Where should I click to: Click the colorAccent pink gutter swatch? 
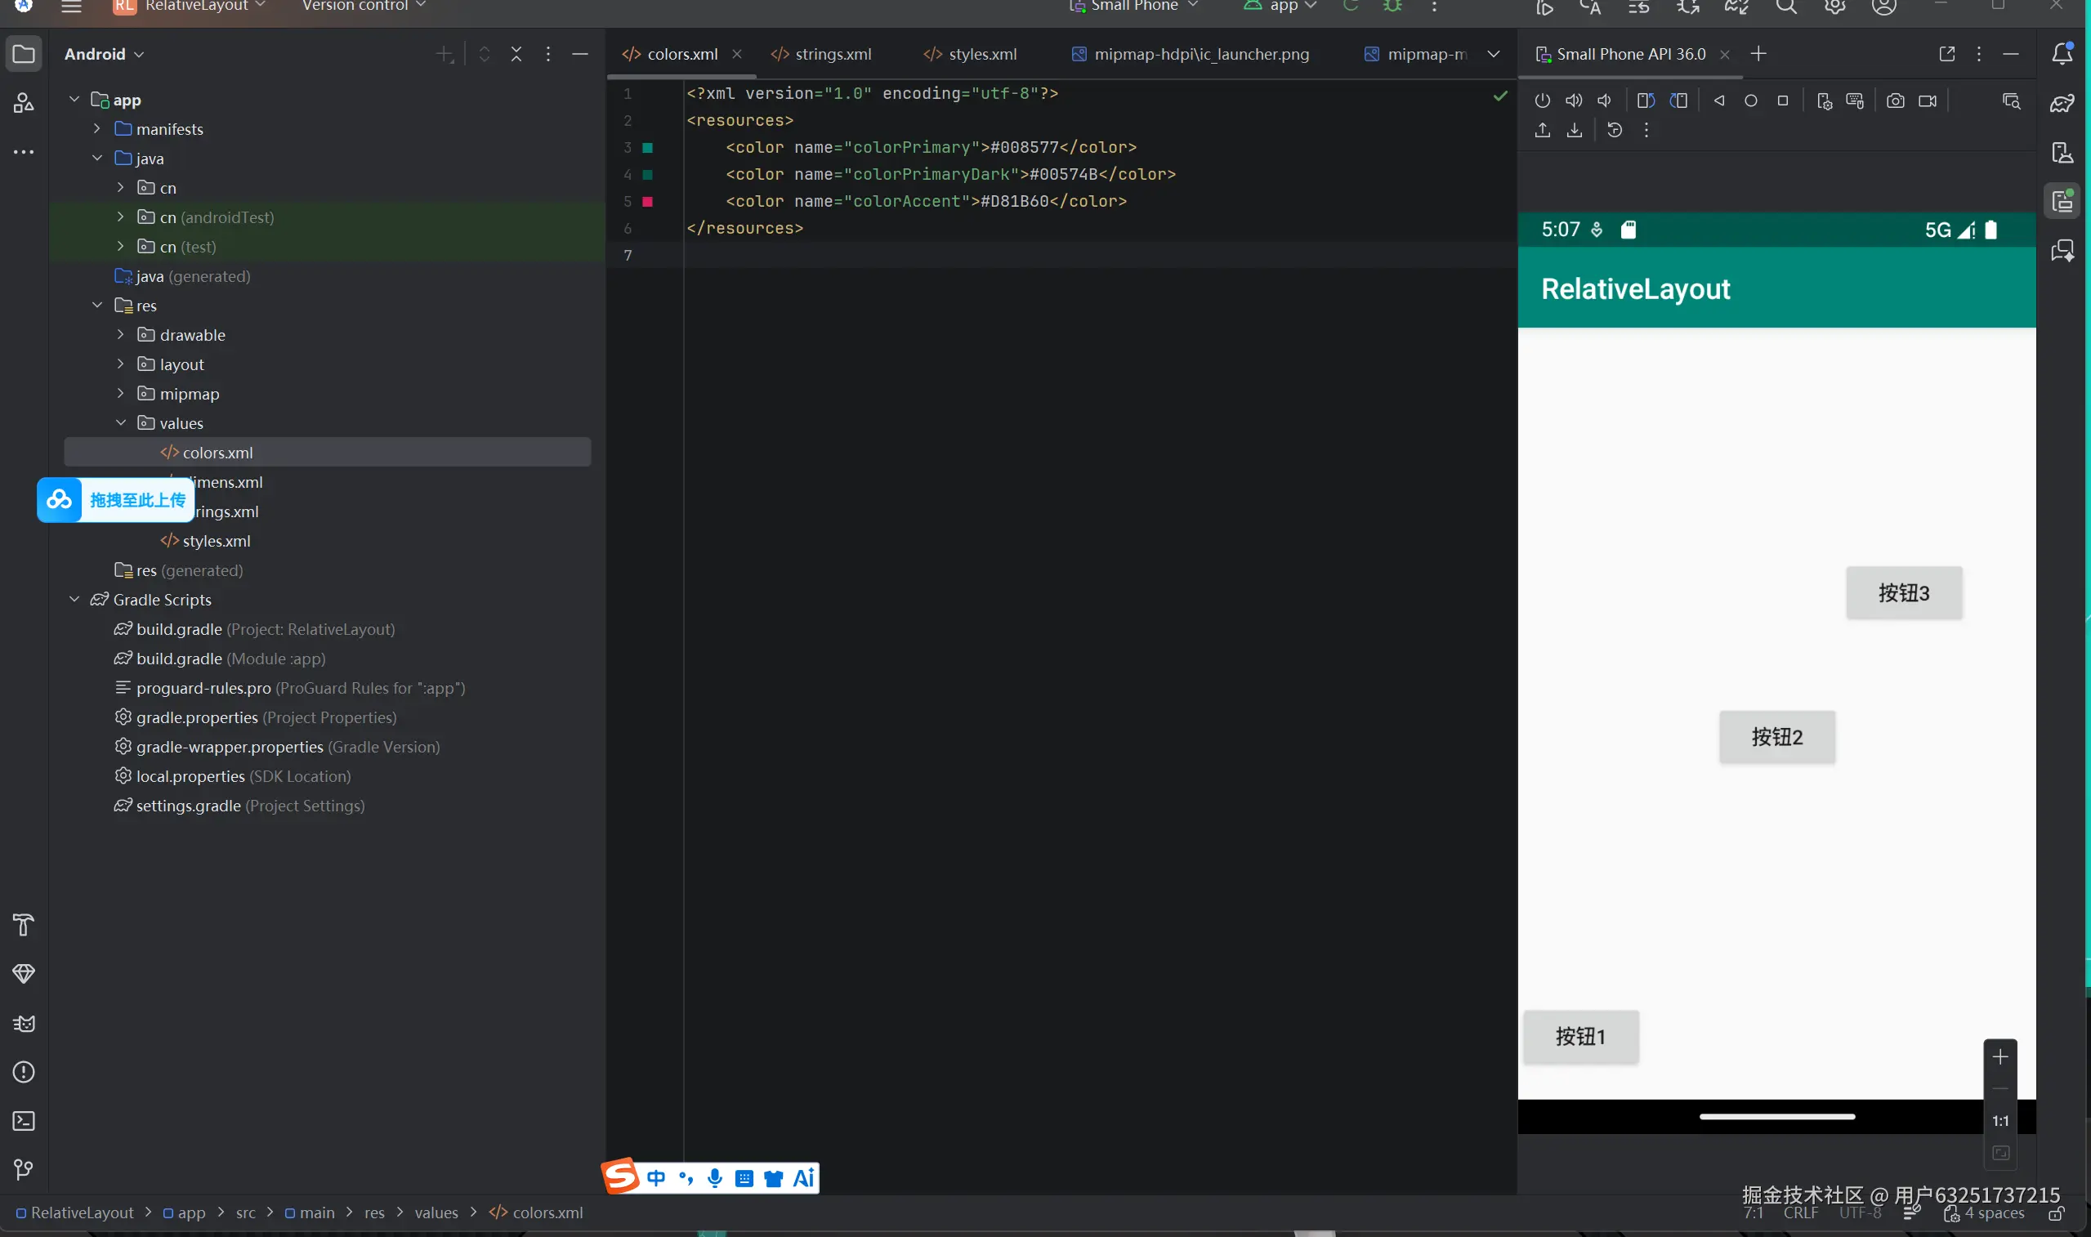tap(647, 202)
